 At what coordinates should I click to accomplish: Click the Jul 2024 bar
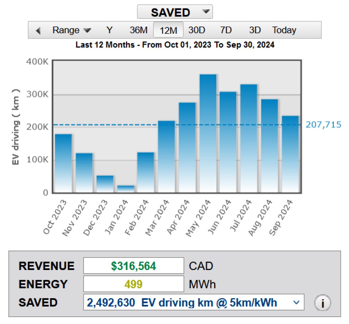pyautogui.click(x=249, y=138)
